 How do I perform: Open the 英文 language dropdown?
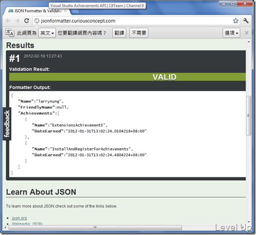(47, 33)
